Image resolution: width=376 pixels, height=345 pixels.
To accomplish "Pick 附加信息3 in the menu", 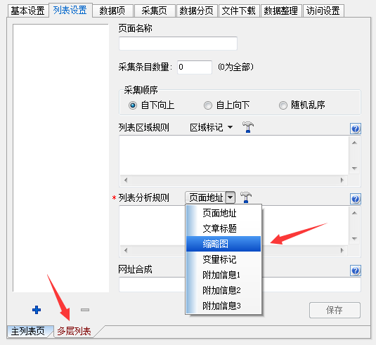I will pyautogui.click(x=223, y=306).
